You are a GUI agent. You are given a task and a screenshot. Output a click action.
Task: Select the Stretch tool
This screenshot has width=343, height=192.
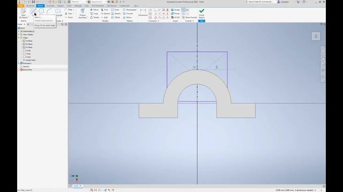coord(116,13)
